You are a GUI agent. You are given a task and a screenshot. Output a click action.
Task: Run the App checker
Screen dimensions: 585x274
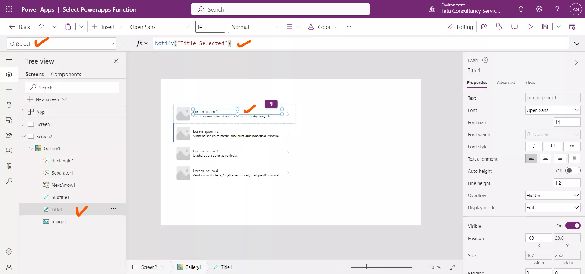(x=499, y=26)
